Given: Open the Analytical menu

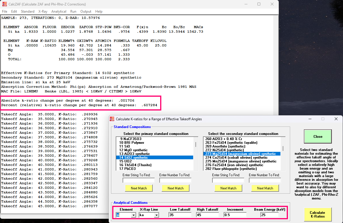Looking at the screenshot, I should pos(59,11).
